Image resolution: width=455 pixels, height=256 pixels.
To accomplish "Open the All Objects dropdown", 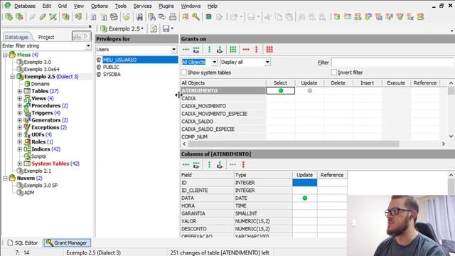I will coord(214,62).
